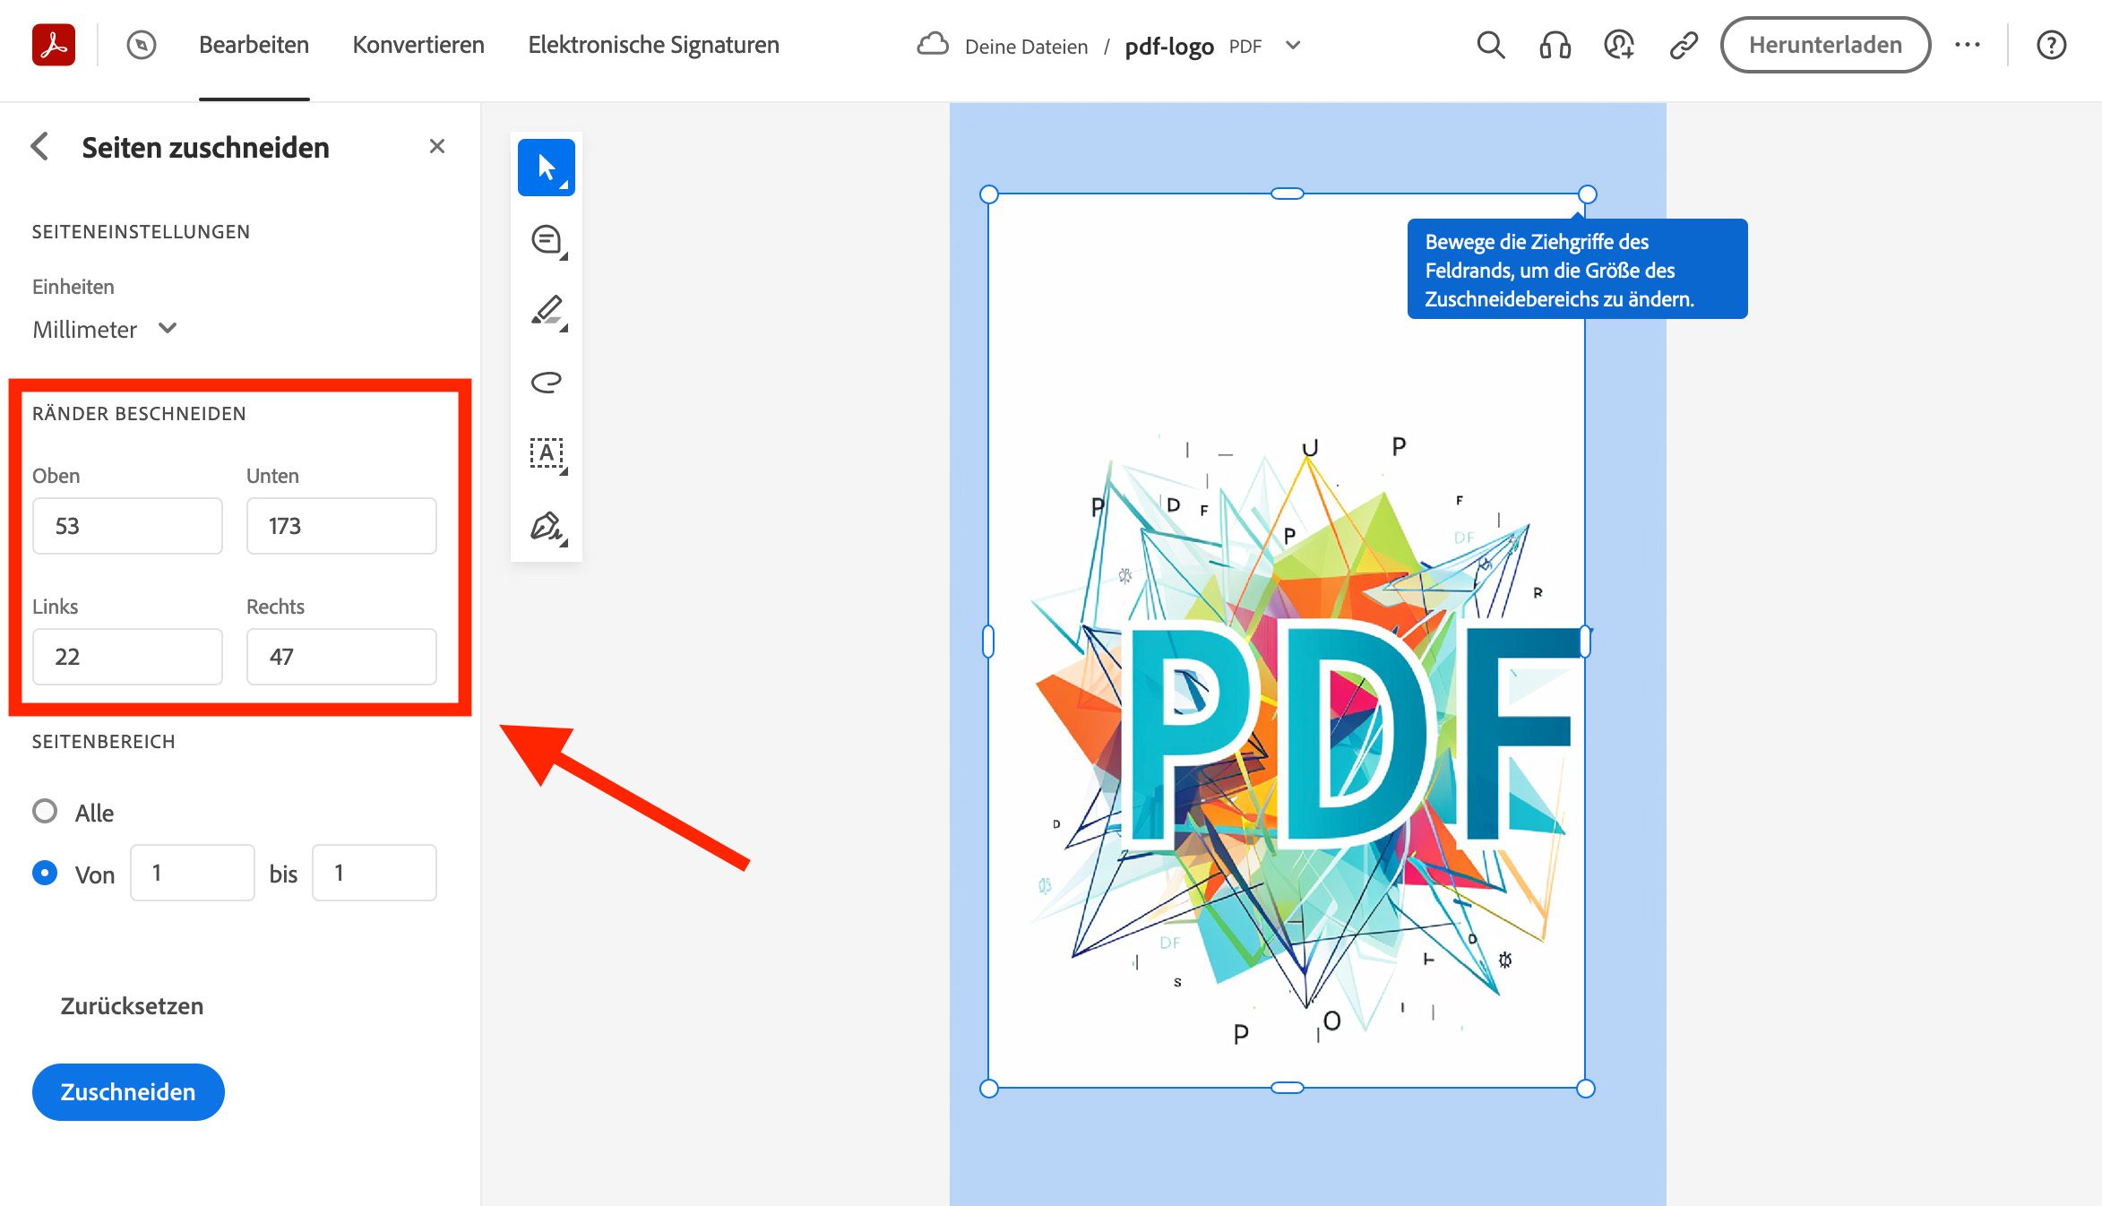Screen dimensions: 2102x1206
Task: Click into the Oben margin field
Action: [x=127, y=526]
